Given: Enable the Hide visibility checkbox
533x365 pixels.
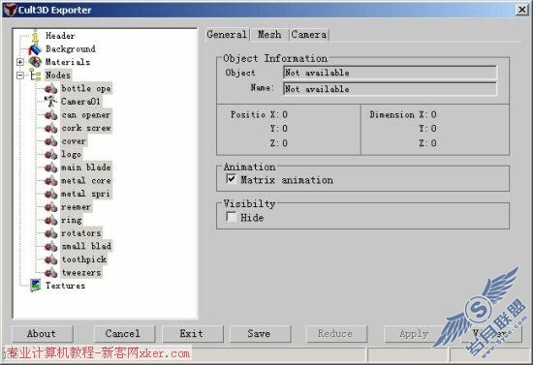Looking at the screenshot, I should click(x=231, y=217).
